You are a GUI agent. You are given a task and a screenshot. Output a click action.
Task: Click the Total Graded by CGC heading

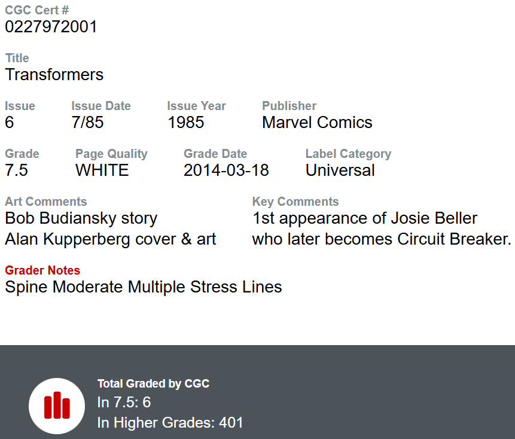coord(153,384)
